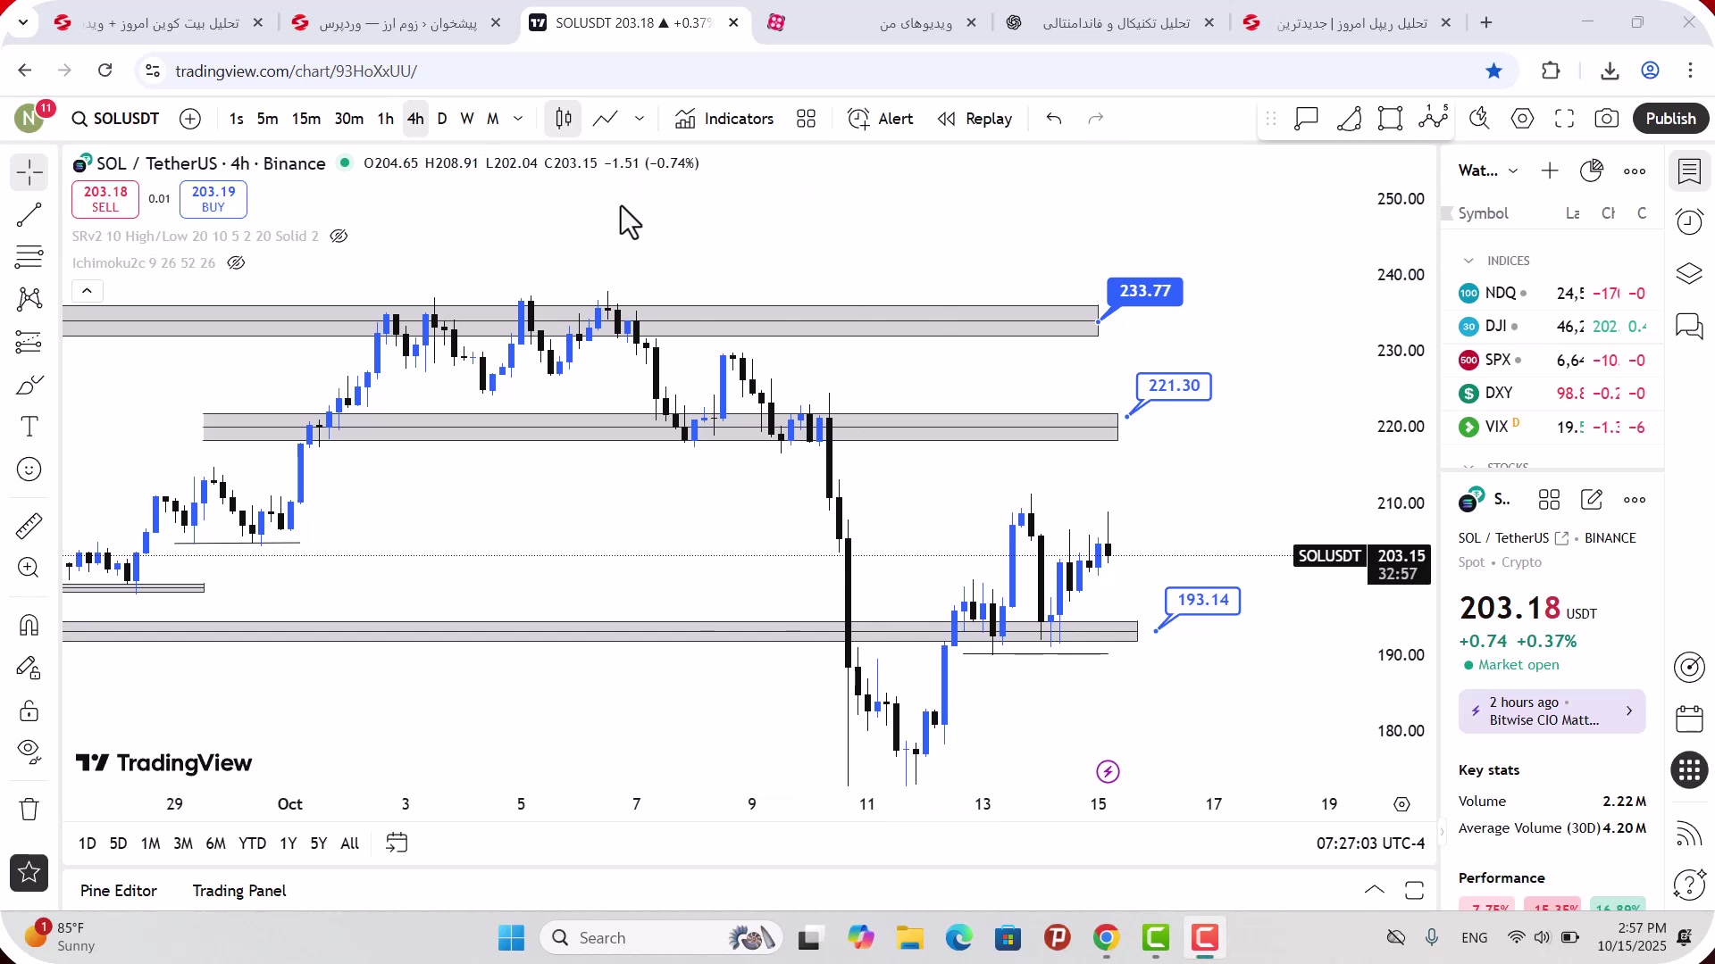Open the go to date calendar

coord(397,843)
